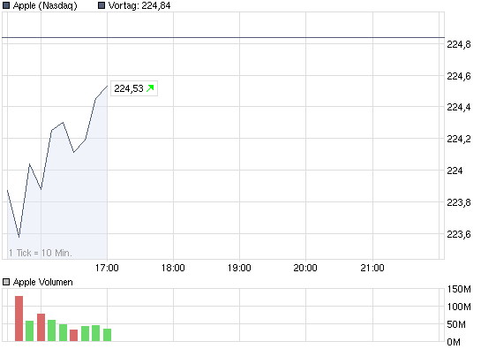Click the Vortag: 224,84 legend text
The image size is (481, 349).
click(x=139, y=6)
